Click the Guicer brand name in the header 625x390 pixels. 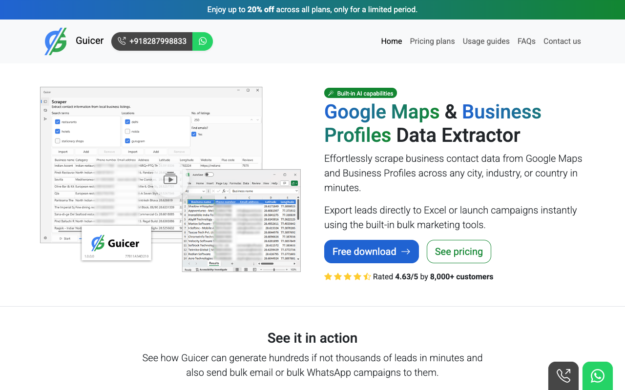tap(90, 40)
